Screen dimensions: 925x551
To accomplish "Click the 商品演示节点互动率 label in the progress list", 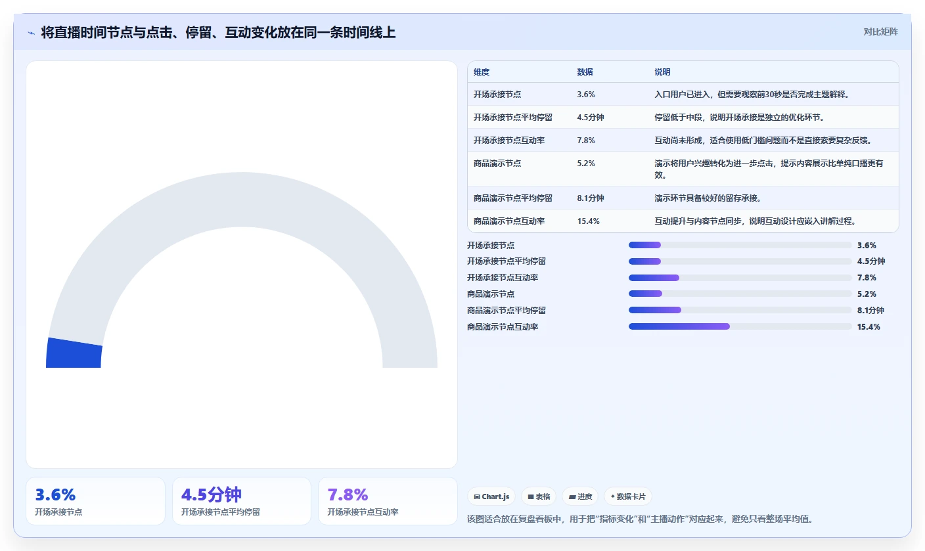I will click(x=503, y=326).
